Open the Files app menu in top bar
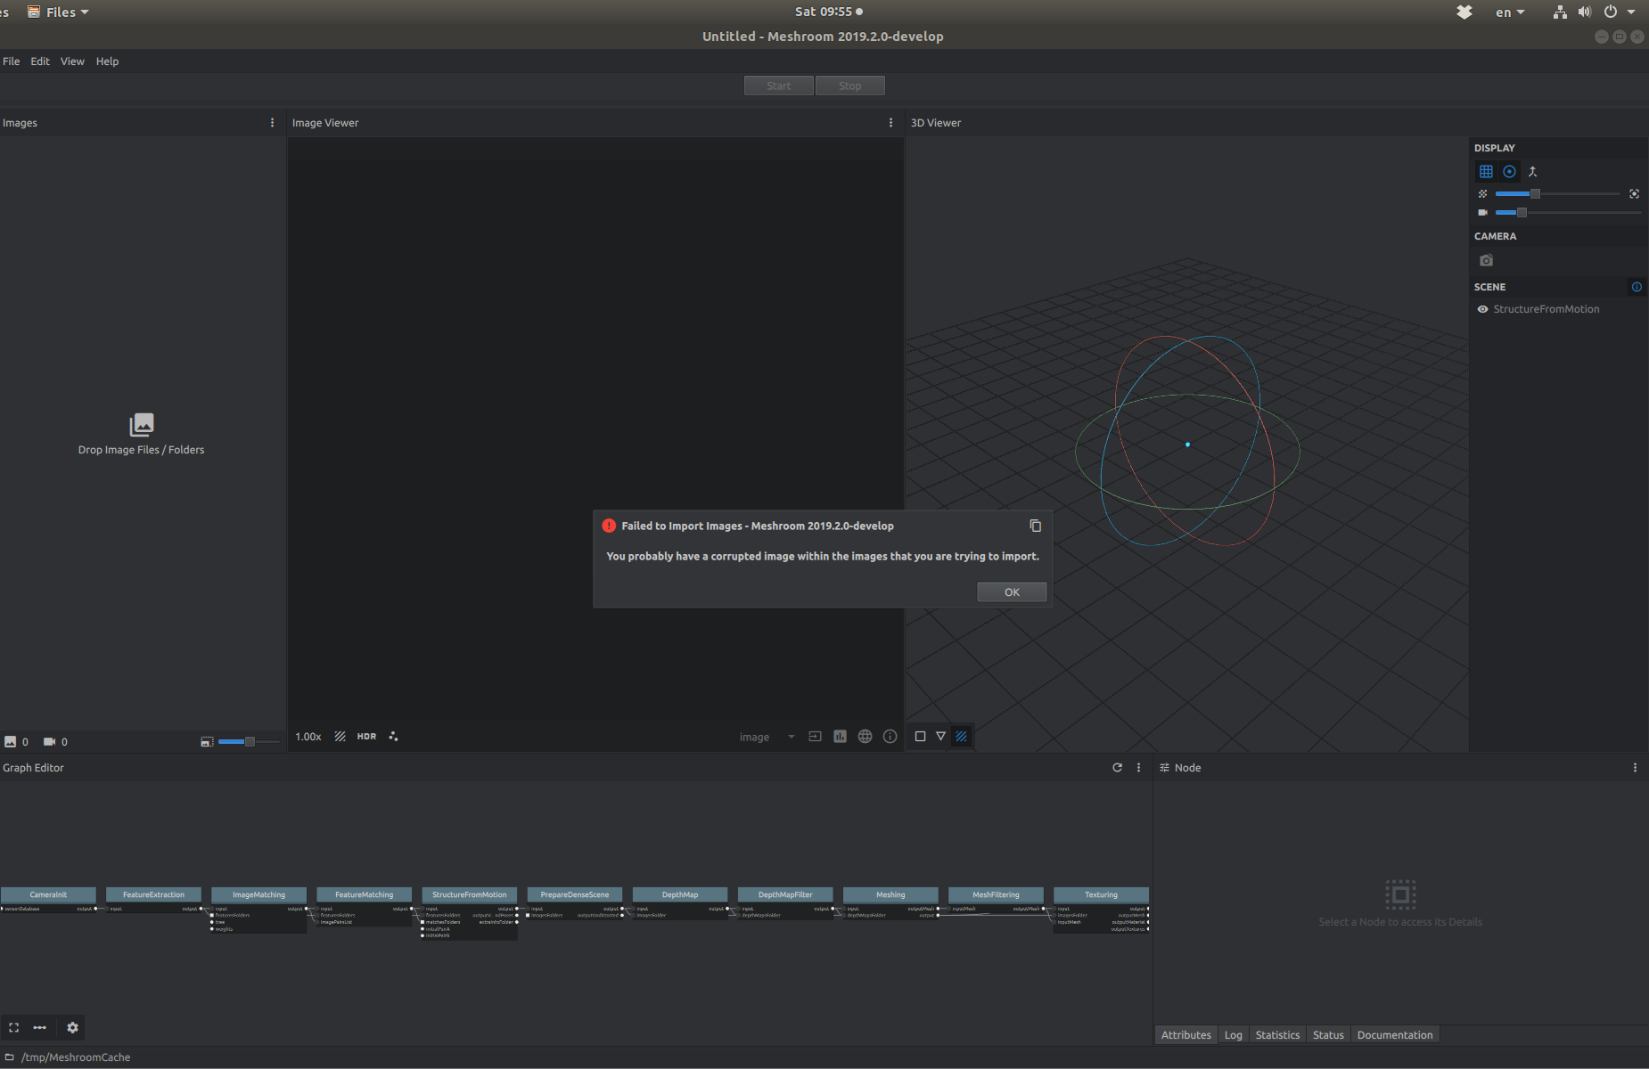This screenshot has height=1069, width=1649. pos(59,12)
